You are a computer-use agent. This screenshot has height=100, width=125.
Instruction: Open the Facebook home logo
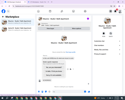coord(3,11)
